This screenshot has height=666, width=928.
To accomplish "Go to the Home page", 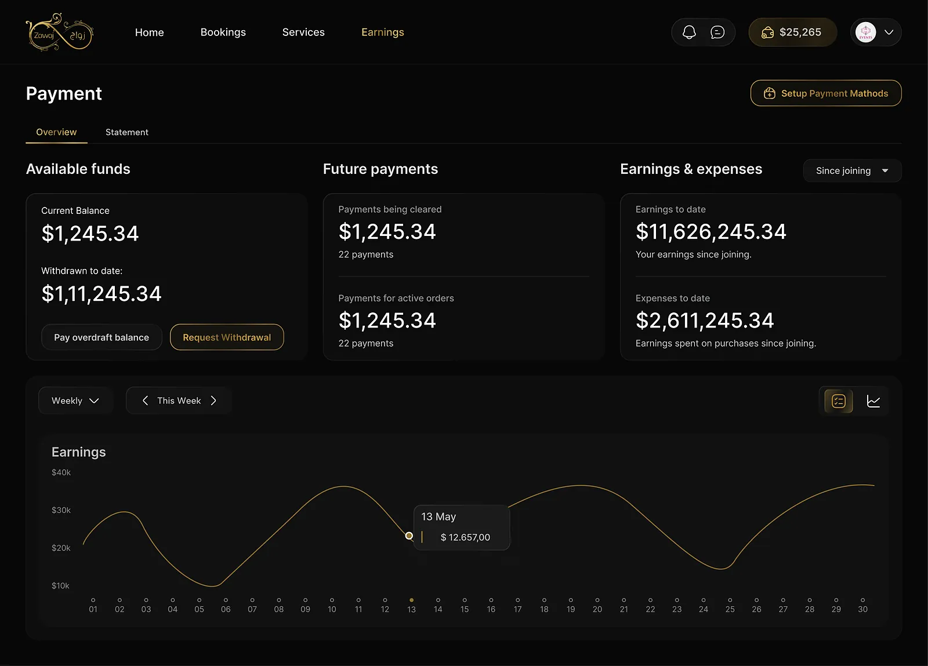I will click(150, 32).
